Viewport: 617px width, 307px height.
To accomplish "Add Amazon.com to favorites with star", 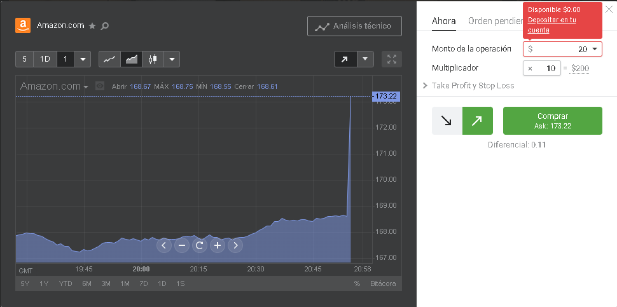I will pyautogui.click(x=92, y=26).
